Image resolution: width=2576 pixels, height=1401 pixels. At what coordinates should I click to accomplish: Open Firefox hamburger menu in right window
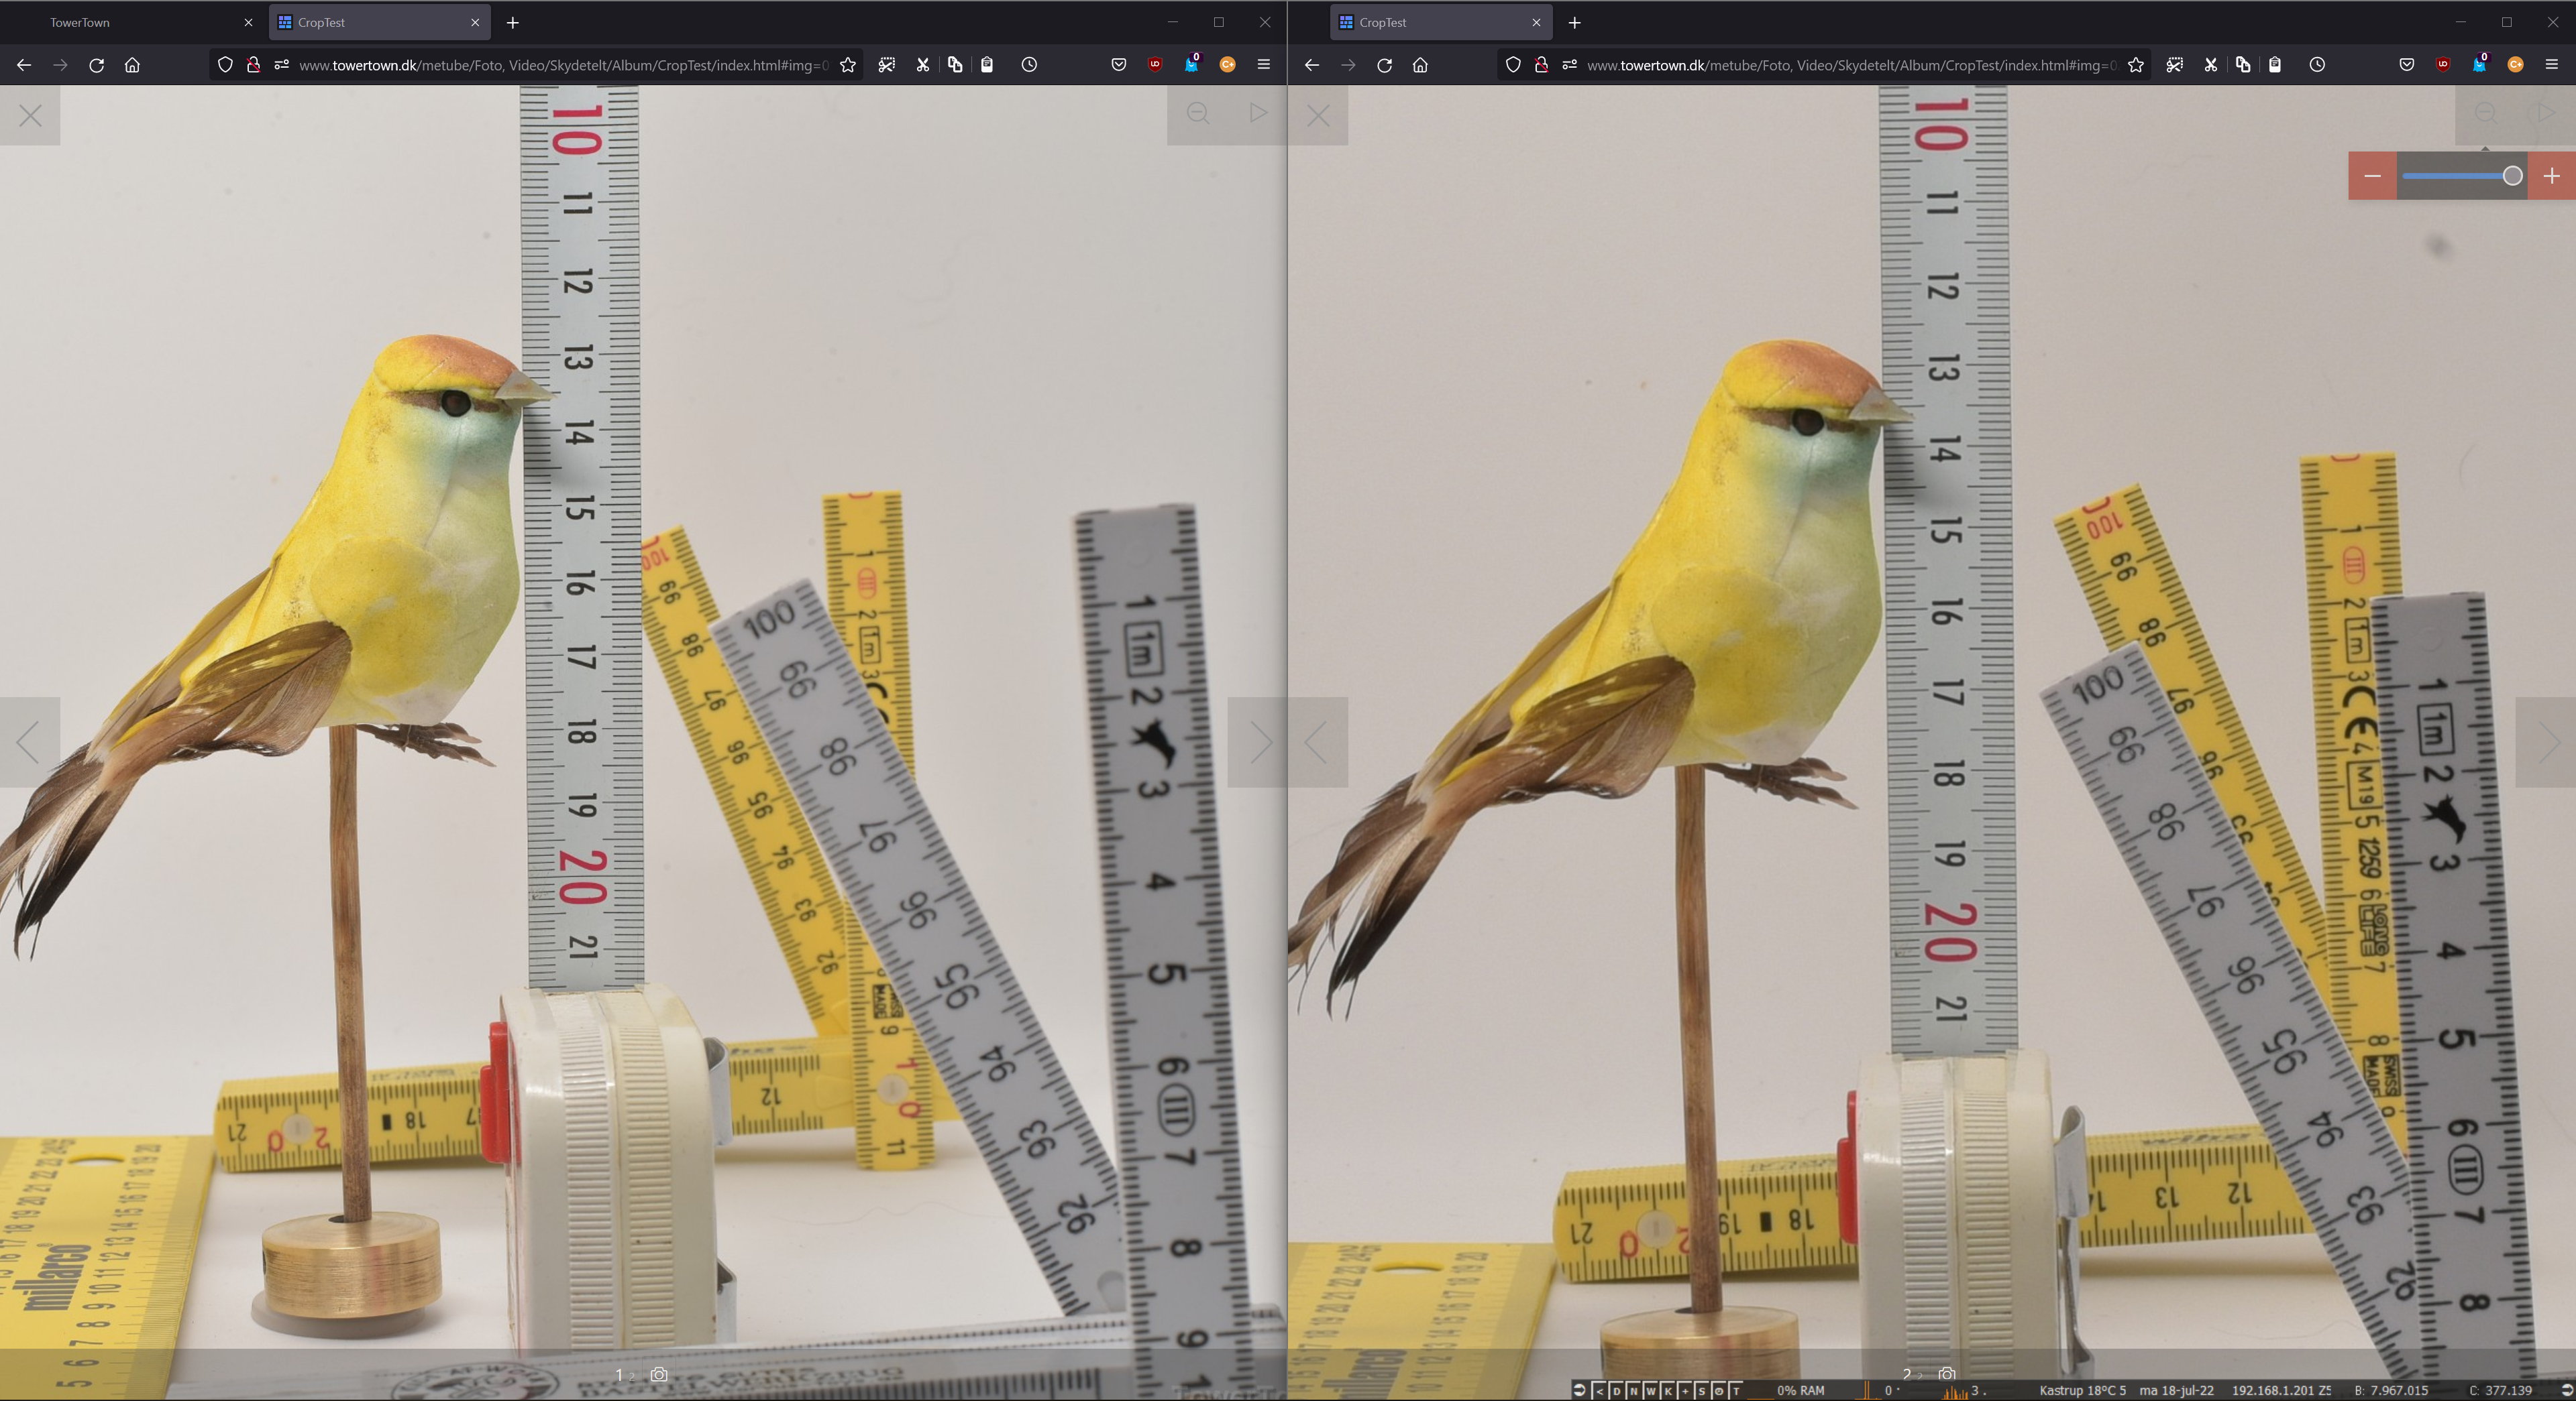click(2551, 65)
